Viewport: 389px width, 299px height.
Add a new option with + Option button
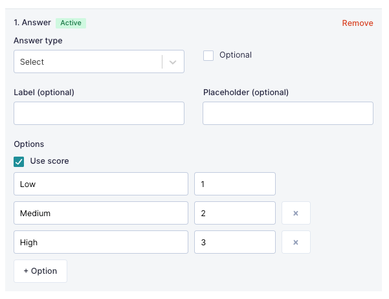click(40, 271)
